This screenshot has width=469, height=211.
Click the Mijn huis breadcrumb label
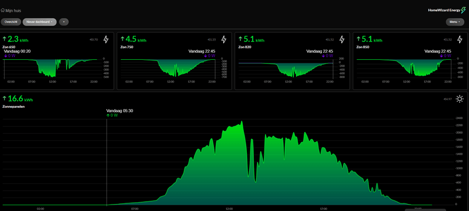click(13, 11)
